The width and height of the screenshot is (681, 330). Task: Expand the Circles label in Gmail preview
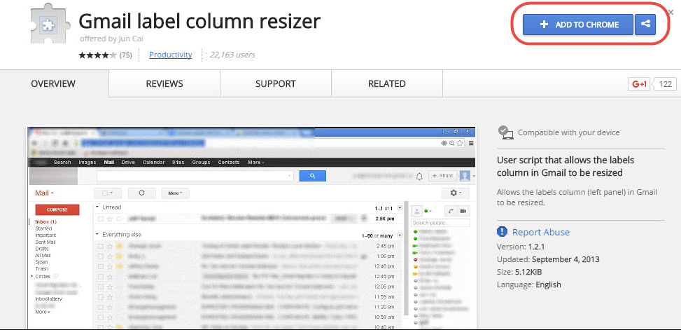point(33,277)
